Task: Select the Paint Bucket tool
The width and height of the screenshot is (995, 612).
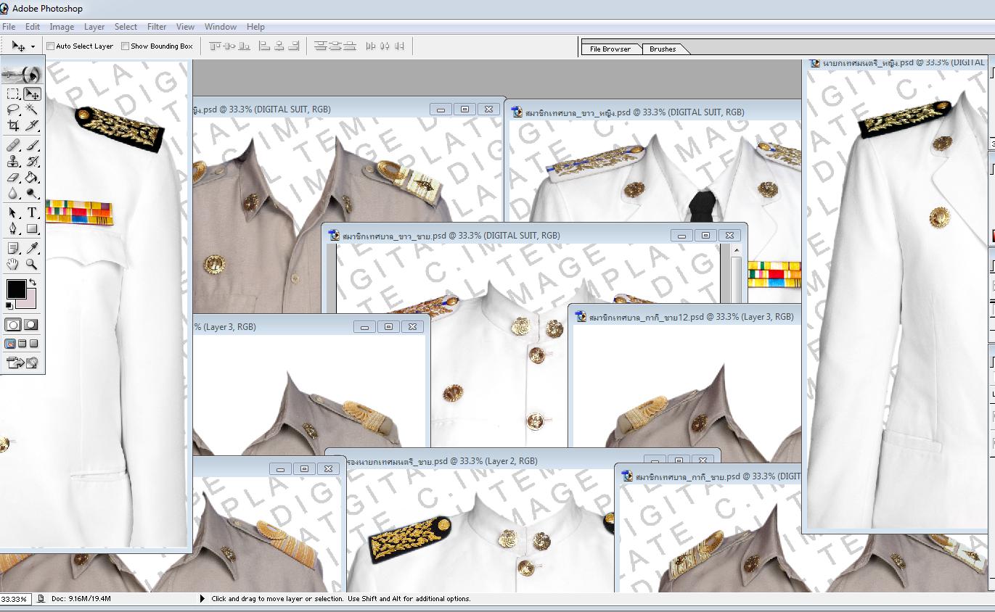Action: click(x=32, y=177)
